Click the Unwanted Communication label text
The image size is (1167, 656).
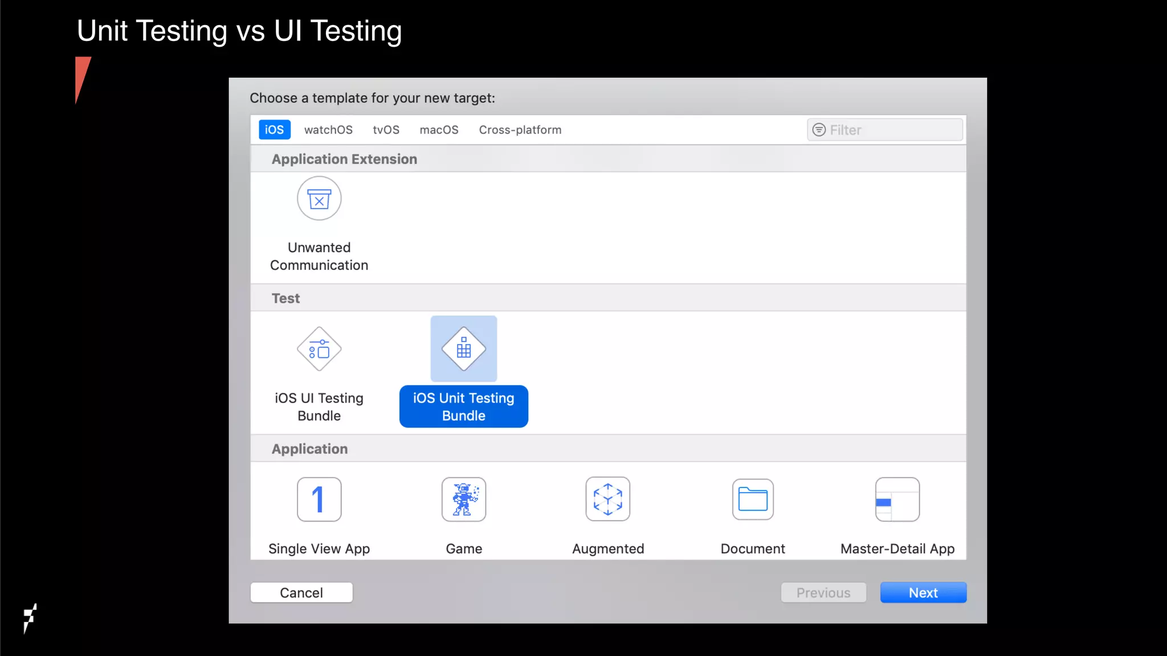pyautogui.click(x=319, y=256)
